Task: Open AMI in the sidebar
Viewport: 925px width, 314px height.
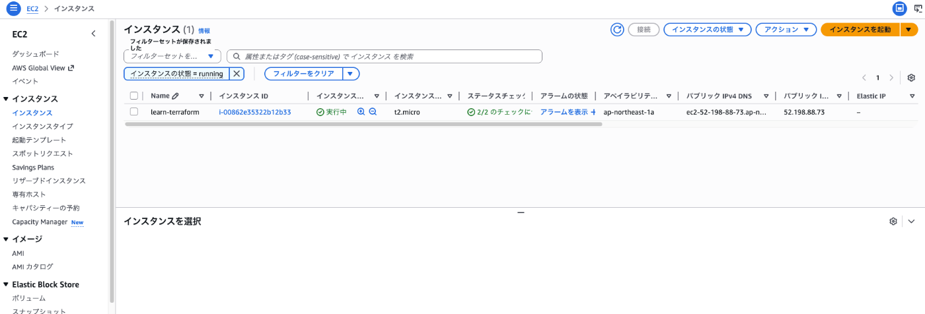Action: (18, 253)
